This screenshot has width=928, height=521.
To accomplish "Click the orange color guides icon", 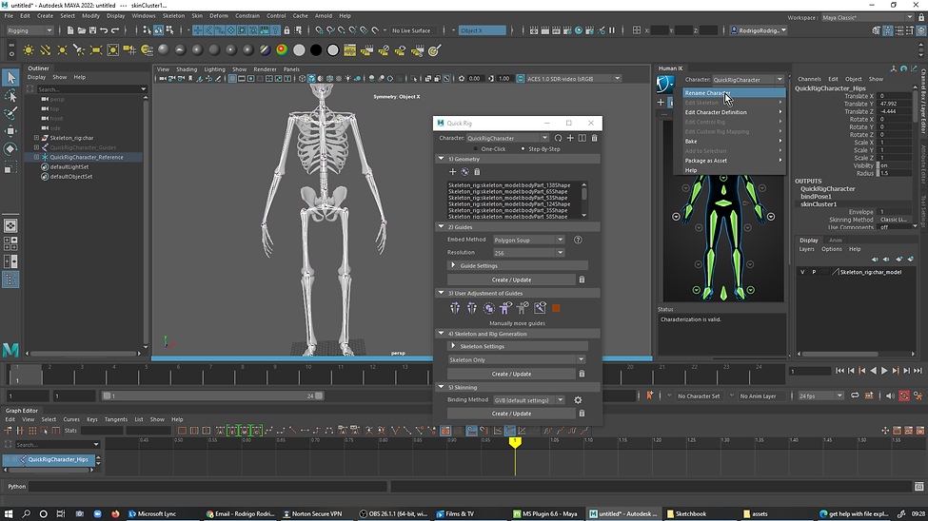I will pos(556,308).
